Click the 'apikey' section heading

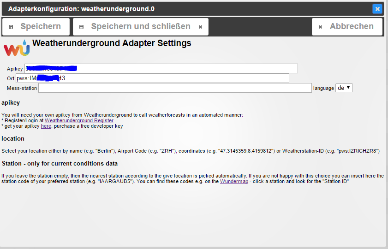pyautogui.click(x=11, y=103)
